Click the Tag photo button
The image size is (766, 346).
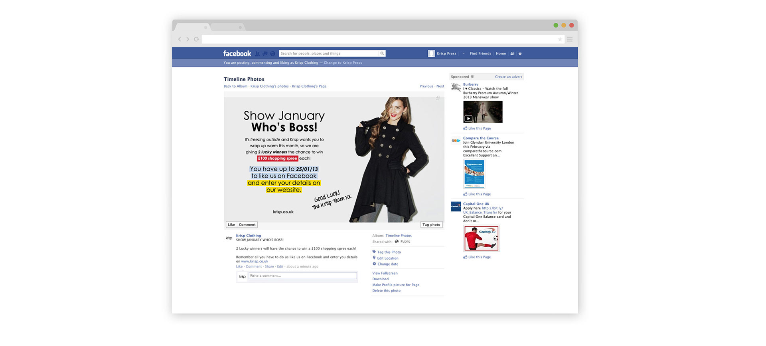pyautogui.click(x=431, y=225)
